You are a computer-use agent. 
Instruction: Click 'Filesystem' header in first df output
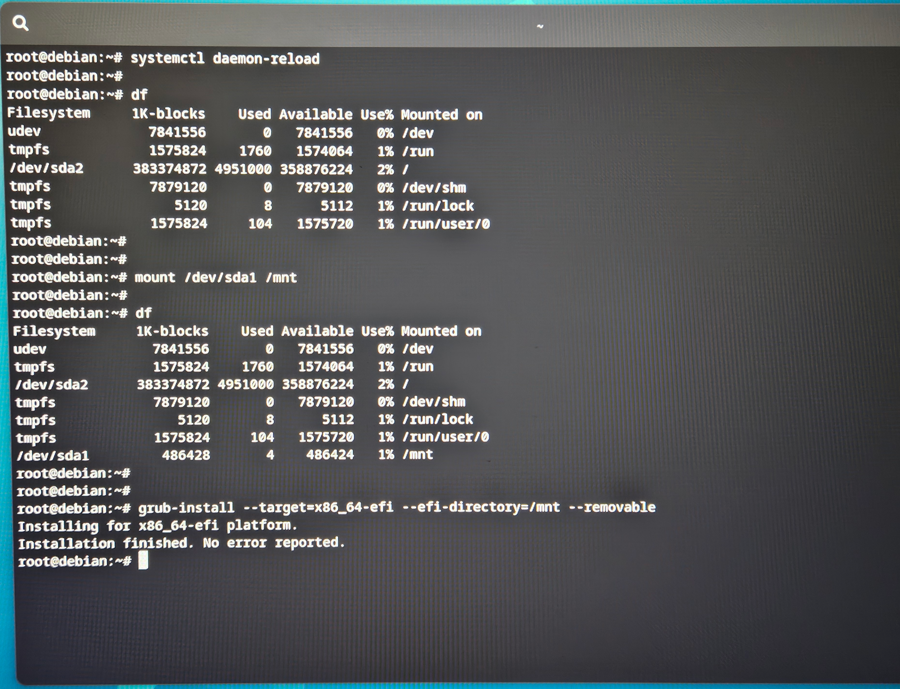point(49,113)
